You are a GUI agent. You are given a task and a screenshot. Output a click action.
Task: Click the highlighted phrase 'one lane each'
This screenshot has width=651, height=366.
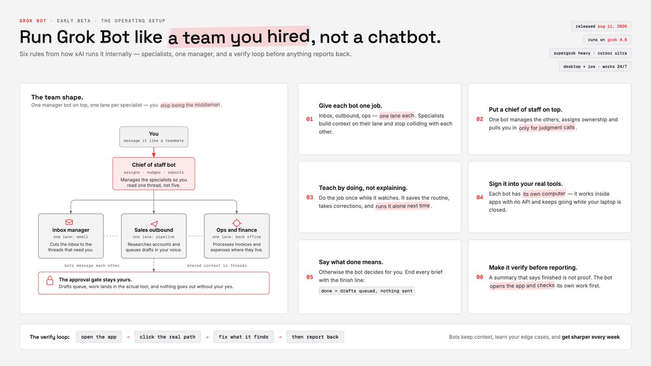(397, 115)
